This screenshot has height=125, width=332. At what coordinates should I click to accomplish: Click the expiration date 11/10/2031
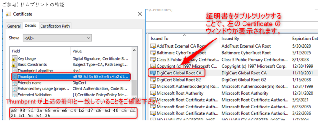click(x=302, y=73)
